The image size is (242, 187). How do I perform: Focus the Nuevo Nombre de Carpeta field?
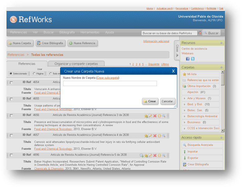click(x=110, y=84)
